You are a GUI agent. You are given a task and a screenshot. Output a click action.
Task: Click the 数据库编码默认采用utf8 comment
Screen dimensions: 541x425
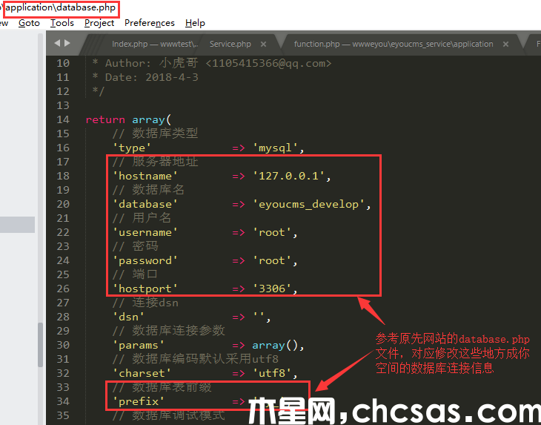[196, 359]
